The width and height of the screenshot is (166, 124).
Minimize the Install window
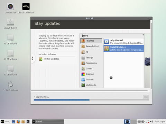tap(150, 19)
